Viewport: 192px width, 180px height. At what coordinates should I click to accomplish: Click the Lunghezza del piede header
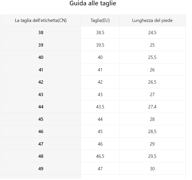pos(152,20)
